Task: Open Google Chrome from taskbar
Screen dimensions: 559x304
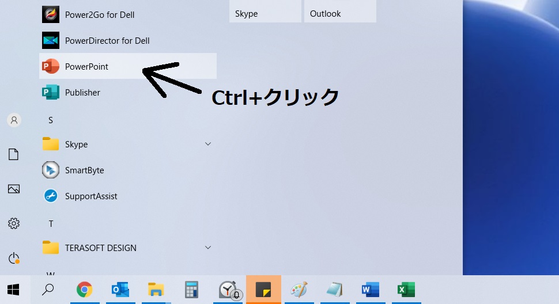Action: 85,290
